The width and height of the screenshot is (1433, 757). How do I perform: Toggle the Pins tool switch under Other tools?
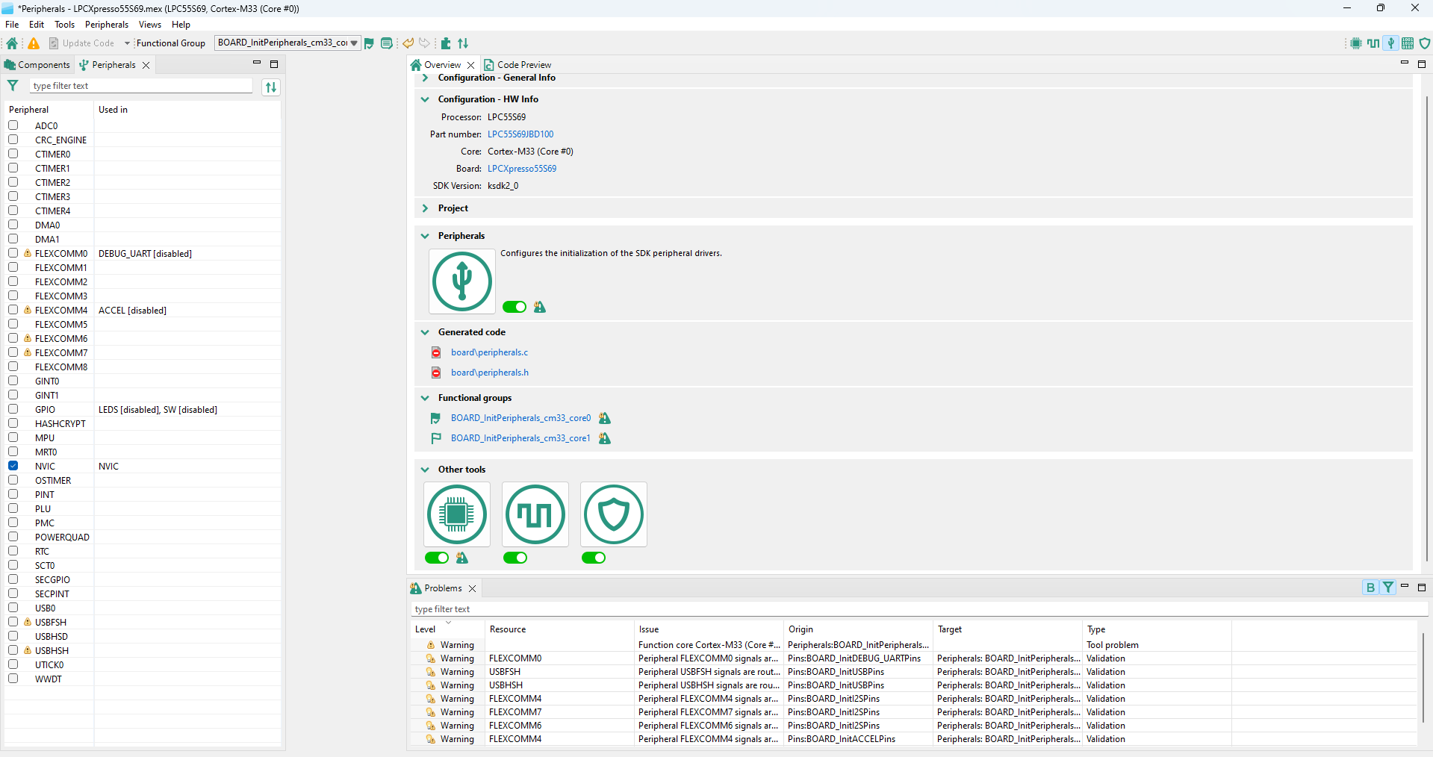tap(437, 558)
